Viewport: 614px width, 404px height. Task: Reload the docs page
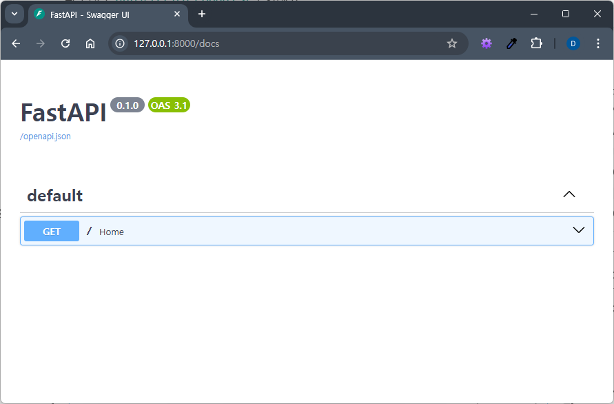(x=65, y=43)
